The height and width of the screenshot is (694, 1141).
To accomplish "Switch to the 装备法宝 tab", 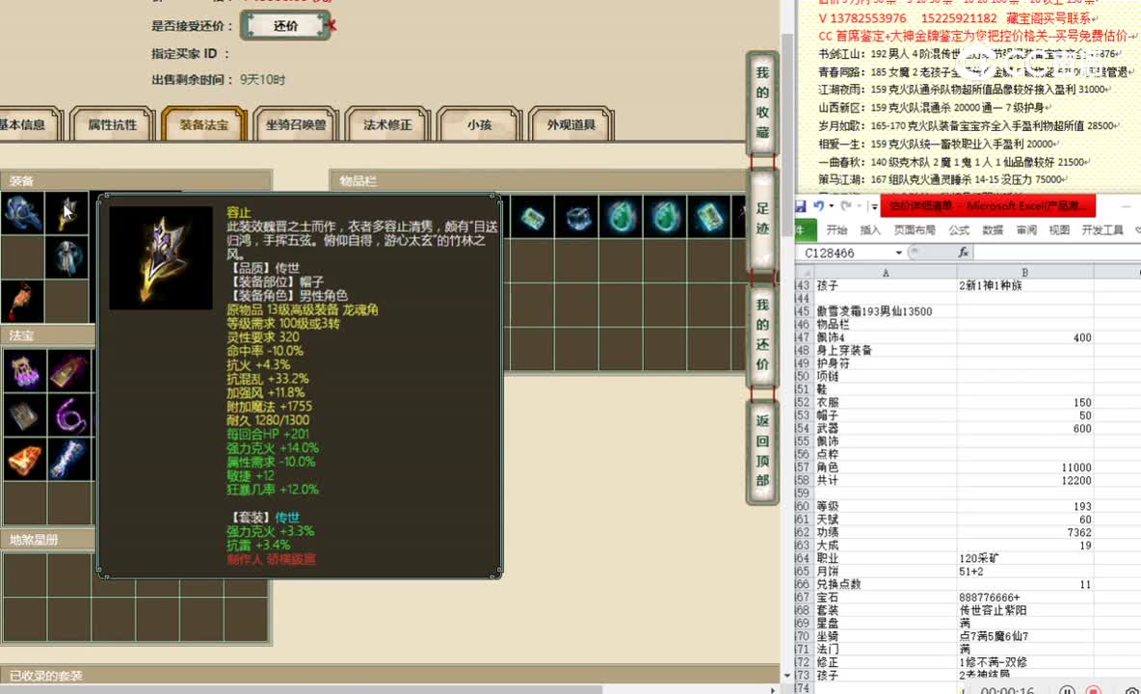I will pos(203,124).
